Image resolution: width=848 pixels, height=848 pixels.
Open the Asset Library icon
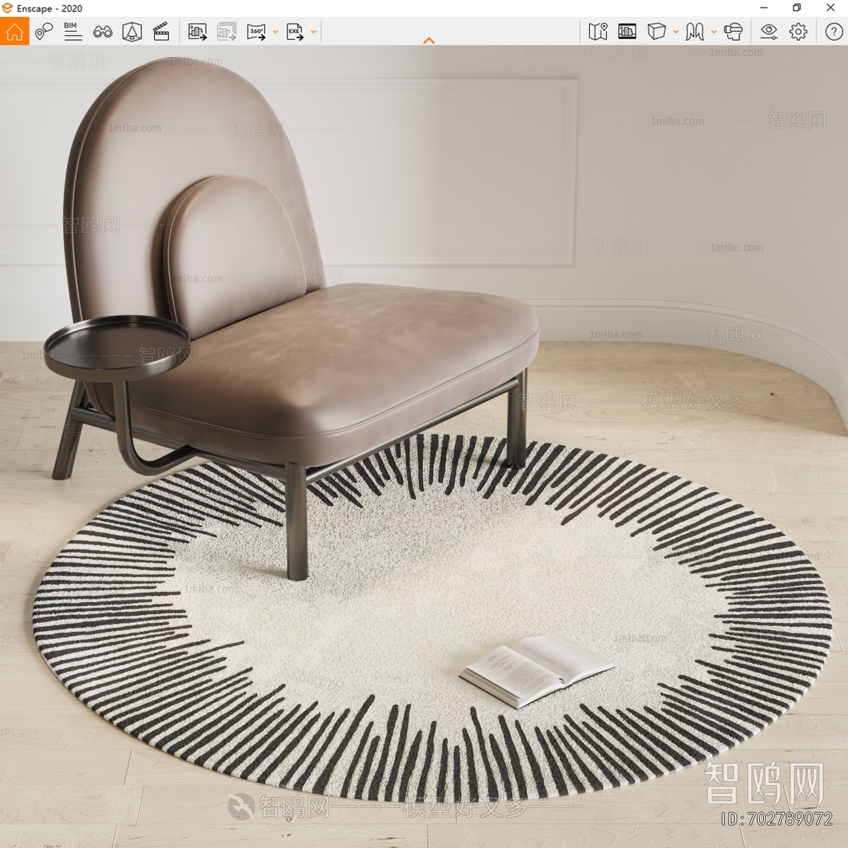627,31
